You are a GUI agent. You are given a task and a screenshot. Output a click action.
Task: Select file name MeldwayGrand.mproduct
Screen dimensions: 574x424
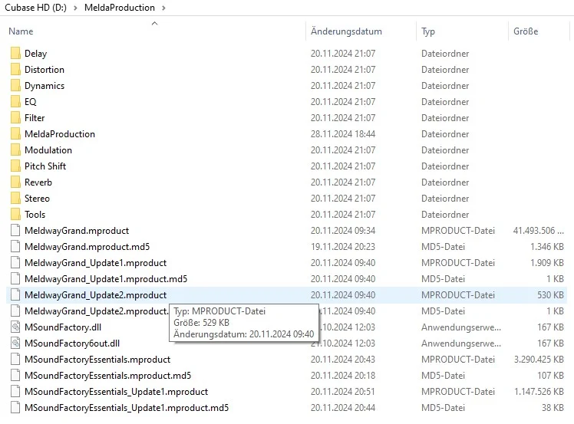pyautogui.click(x=77, y=231)
